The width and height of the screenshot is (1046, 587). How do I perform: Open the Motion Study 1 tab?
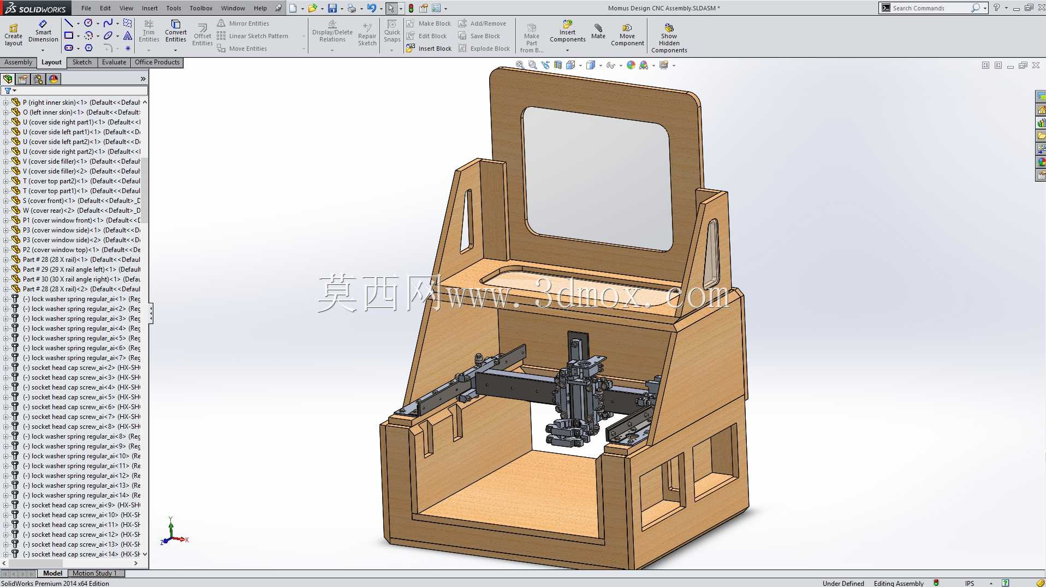pyautogui.click(x=94, y=573)
